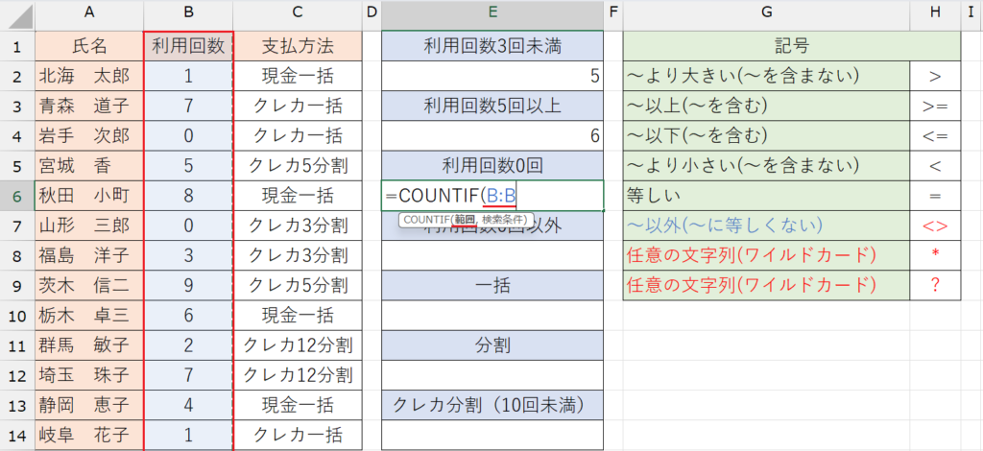Viewport: 983px width, 451px height.
Task: Select column A header
Action: pyautogui.click(x=89, y=14)
